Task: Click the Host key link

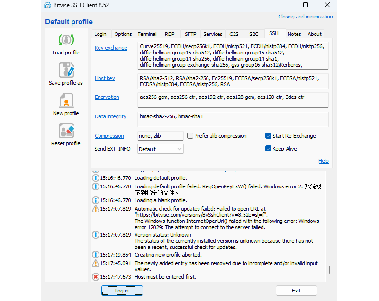Action: tap(105, 78)
